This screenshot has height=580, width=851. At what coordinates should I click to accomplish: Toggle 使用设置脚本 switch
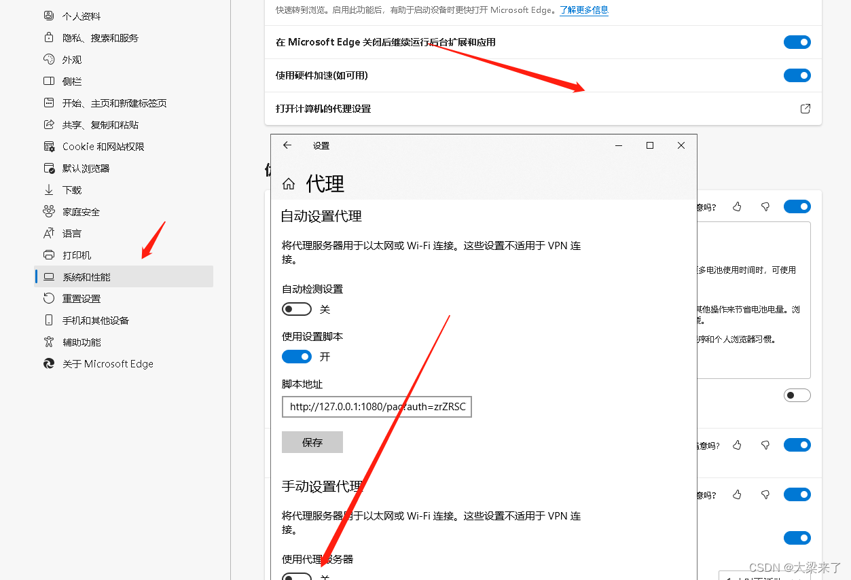click(x=297, y=357)
